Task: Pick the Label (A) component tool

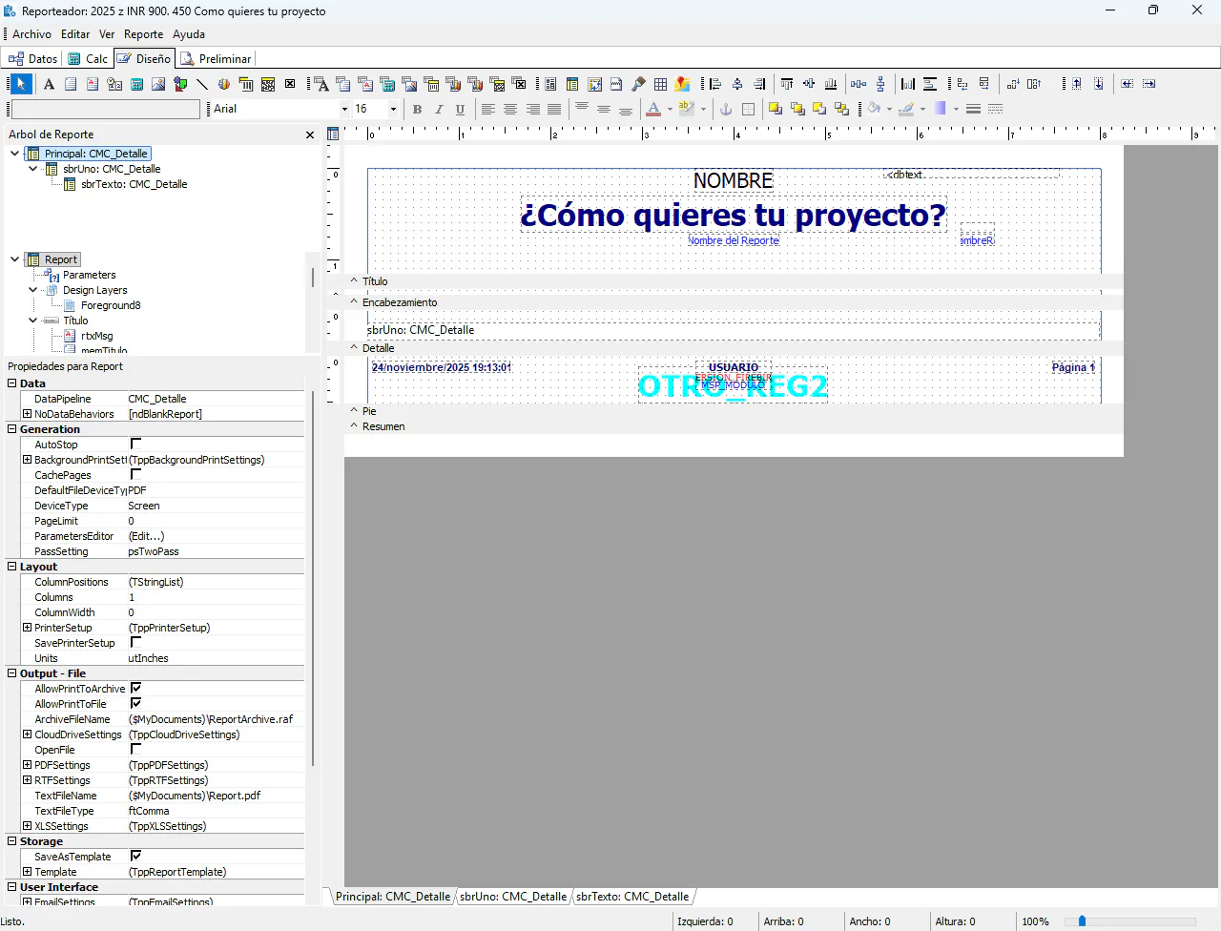Action: click(x=49, y=84)
